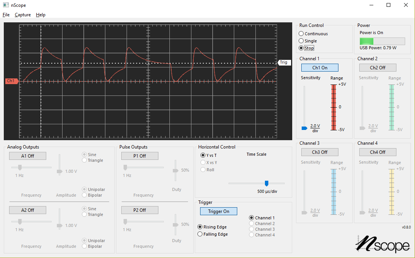The image size is (415, 258).
Task: Open the Capture menu
Action: (x=22, y=15)
